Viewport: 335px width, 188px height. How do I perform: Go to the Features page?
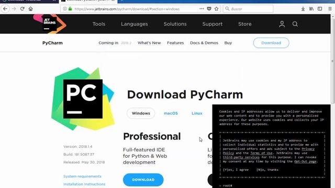click(175, 43)
